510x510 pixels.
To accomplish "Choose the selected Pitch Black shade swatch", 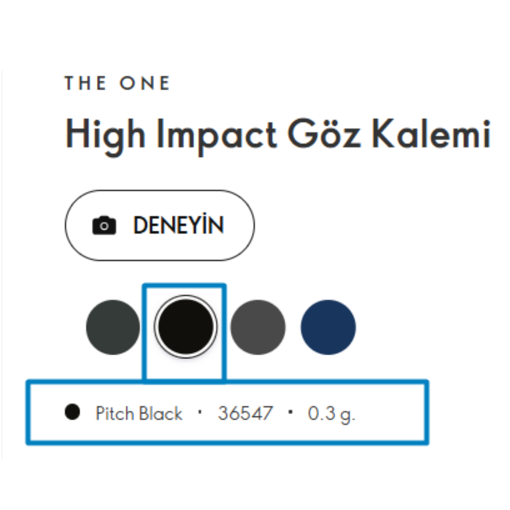I will tap(186, 326).
